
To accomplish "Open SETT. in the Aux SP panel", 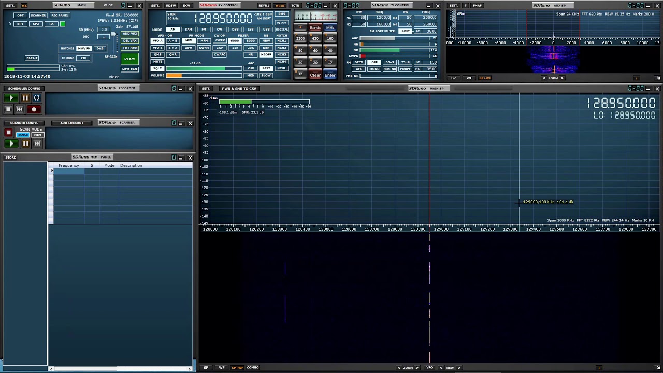I will [x=454, y=6].
